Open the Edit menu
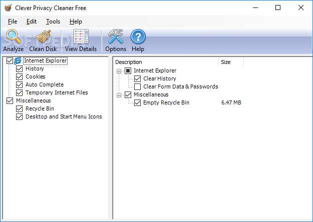The image size is (313, 222). 32,21
